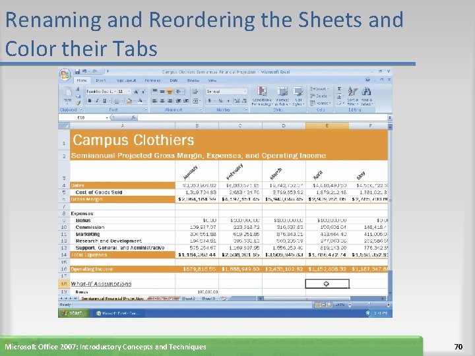Screen dimensions: 475x356
Task: Click Save in the Quick Access Toolbar
Action: pos(77,72)
